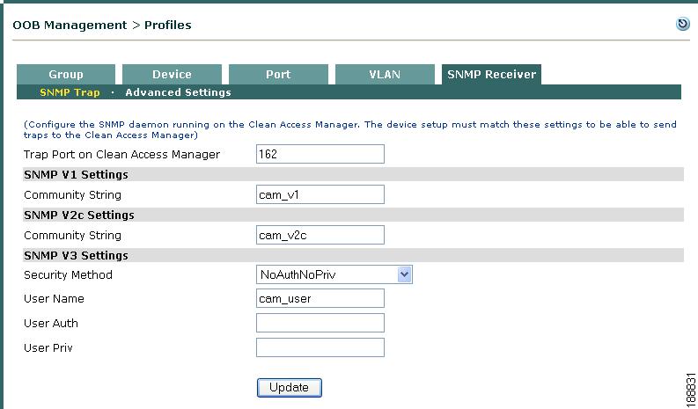Open the Group tab
The image size is (698, 409).
66,74
